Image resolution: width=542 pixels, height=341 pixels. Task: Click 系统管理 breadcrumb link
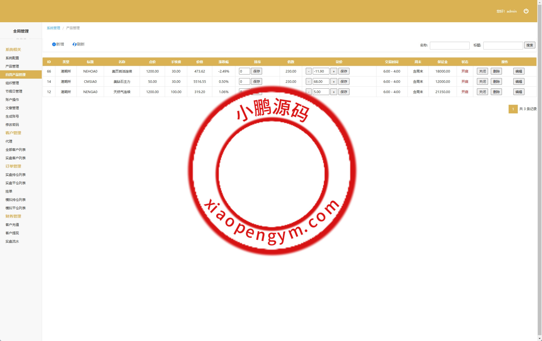[53, 28]
